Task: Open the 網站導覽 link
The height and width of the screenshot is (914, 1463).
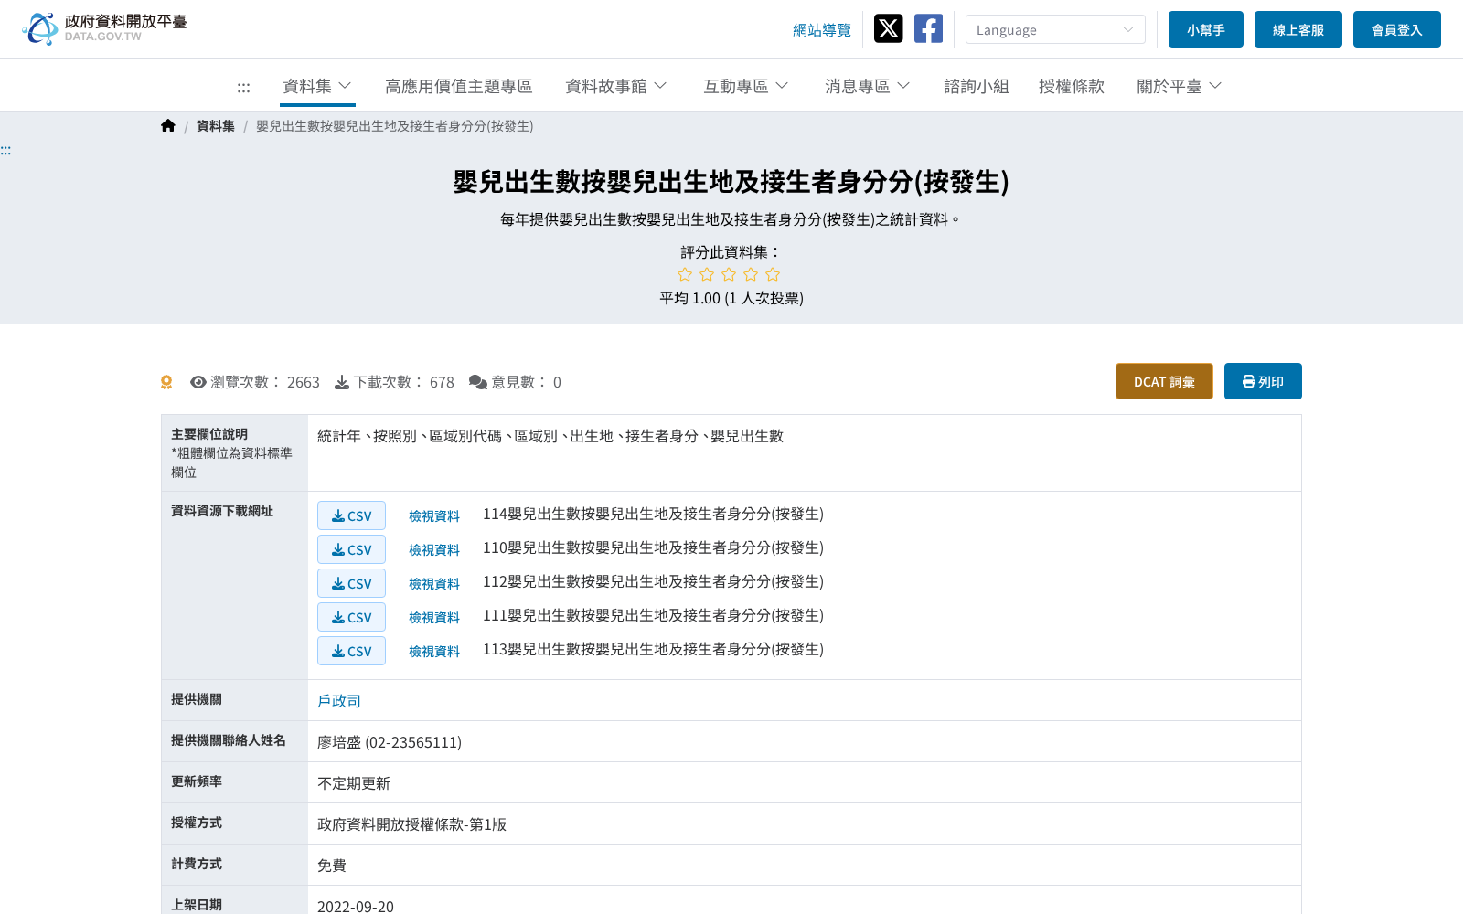Action: 822,30
